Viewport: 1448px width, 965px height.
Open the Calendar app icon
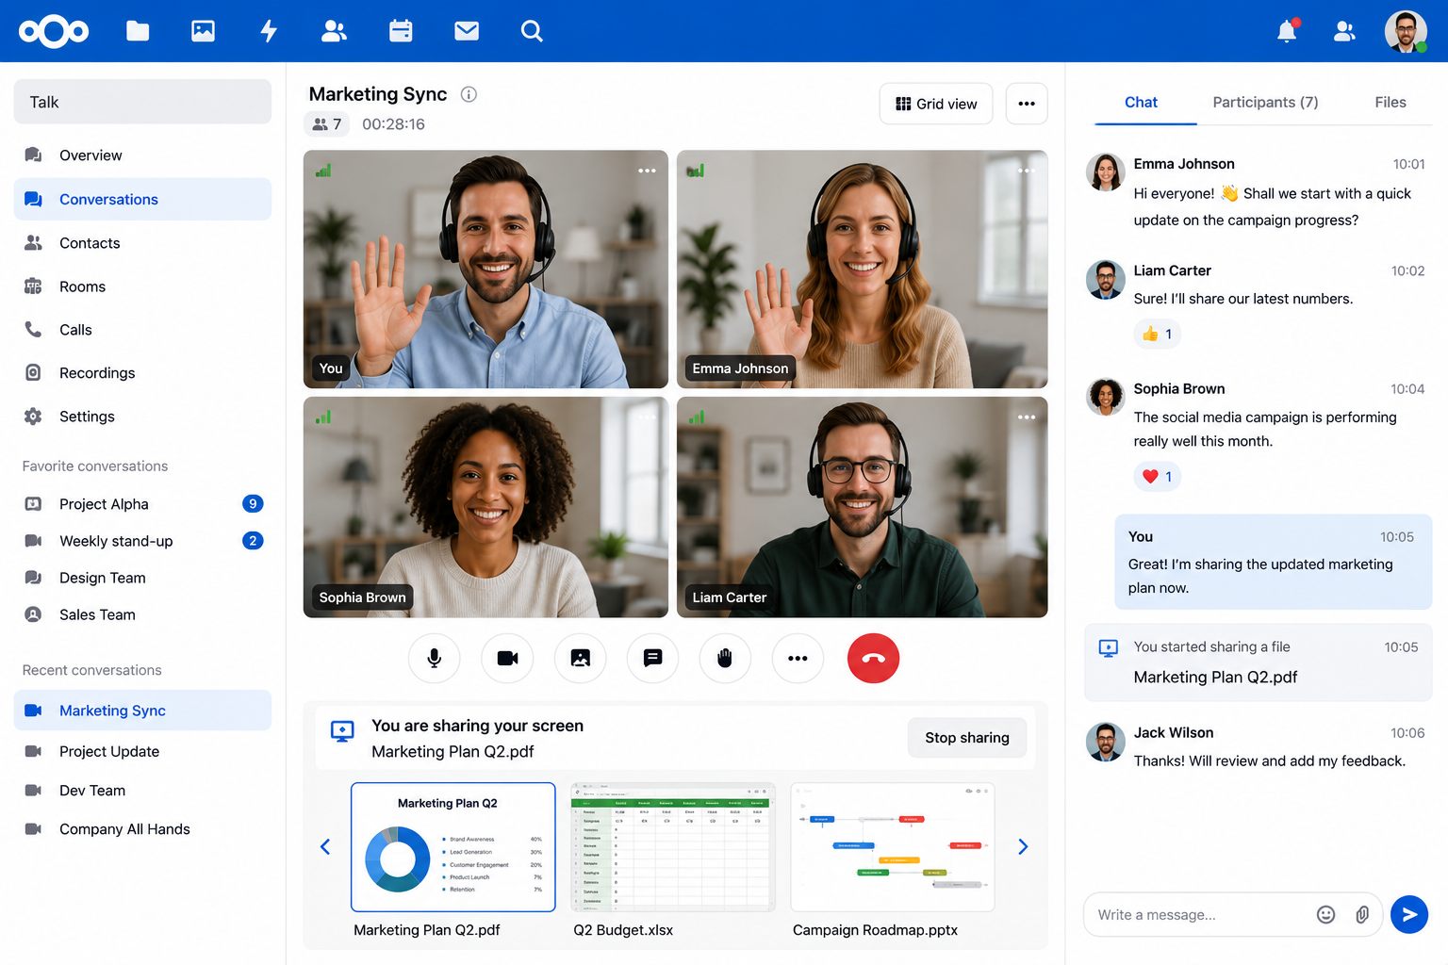(x=401, y=31)
